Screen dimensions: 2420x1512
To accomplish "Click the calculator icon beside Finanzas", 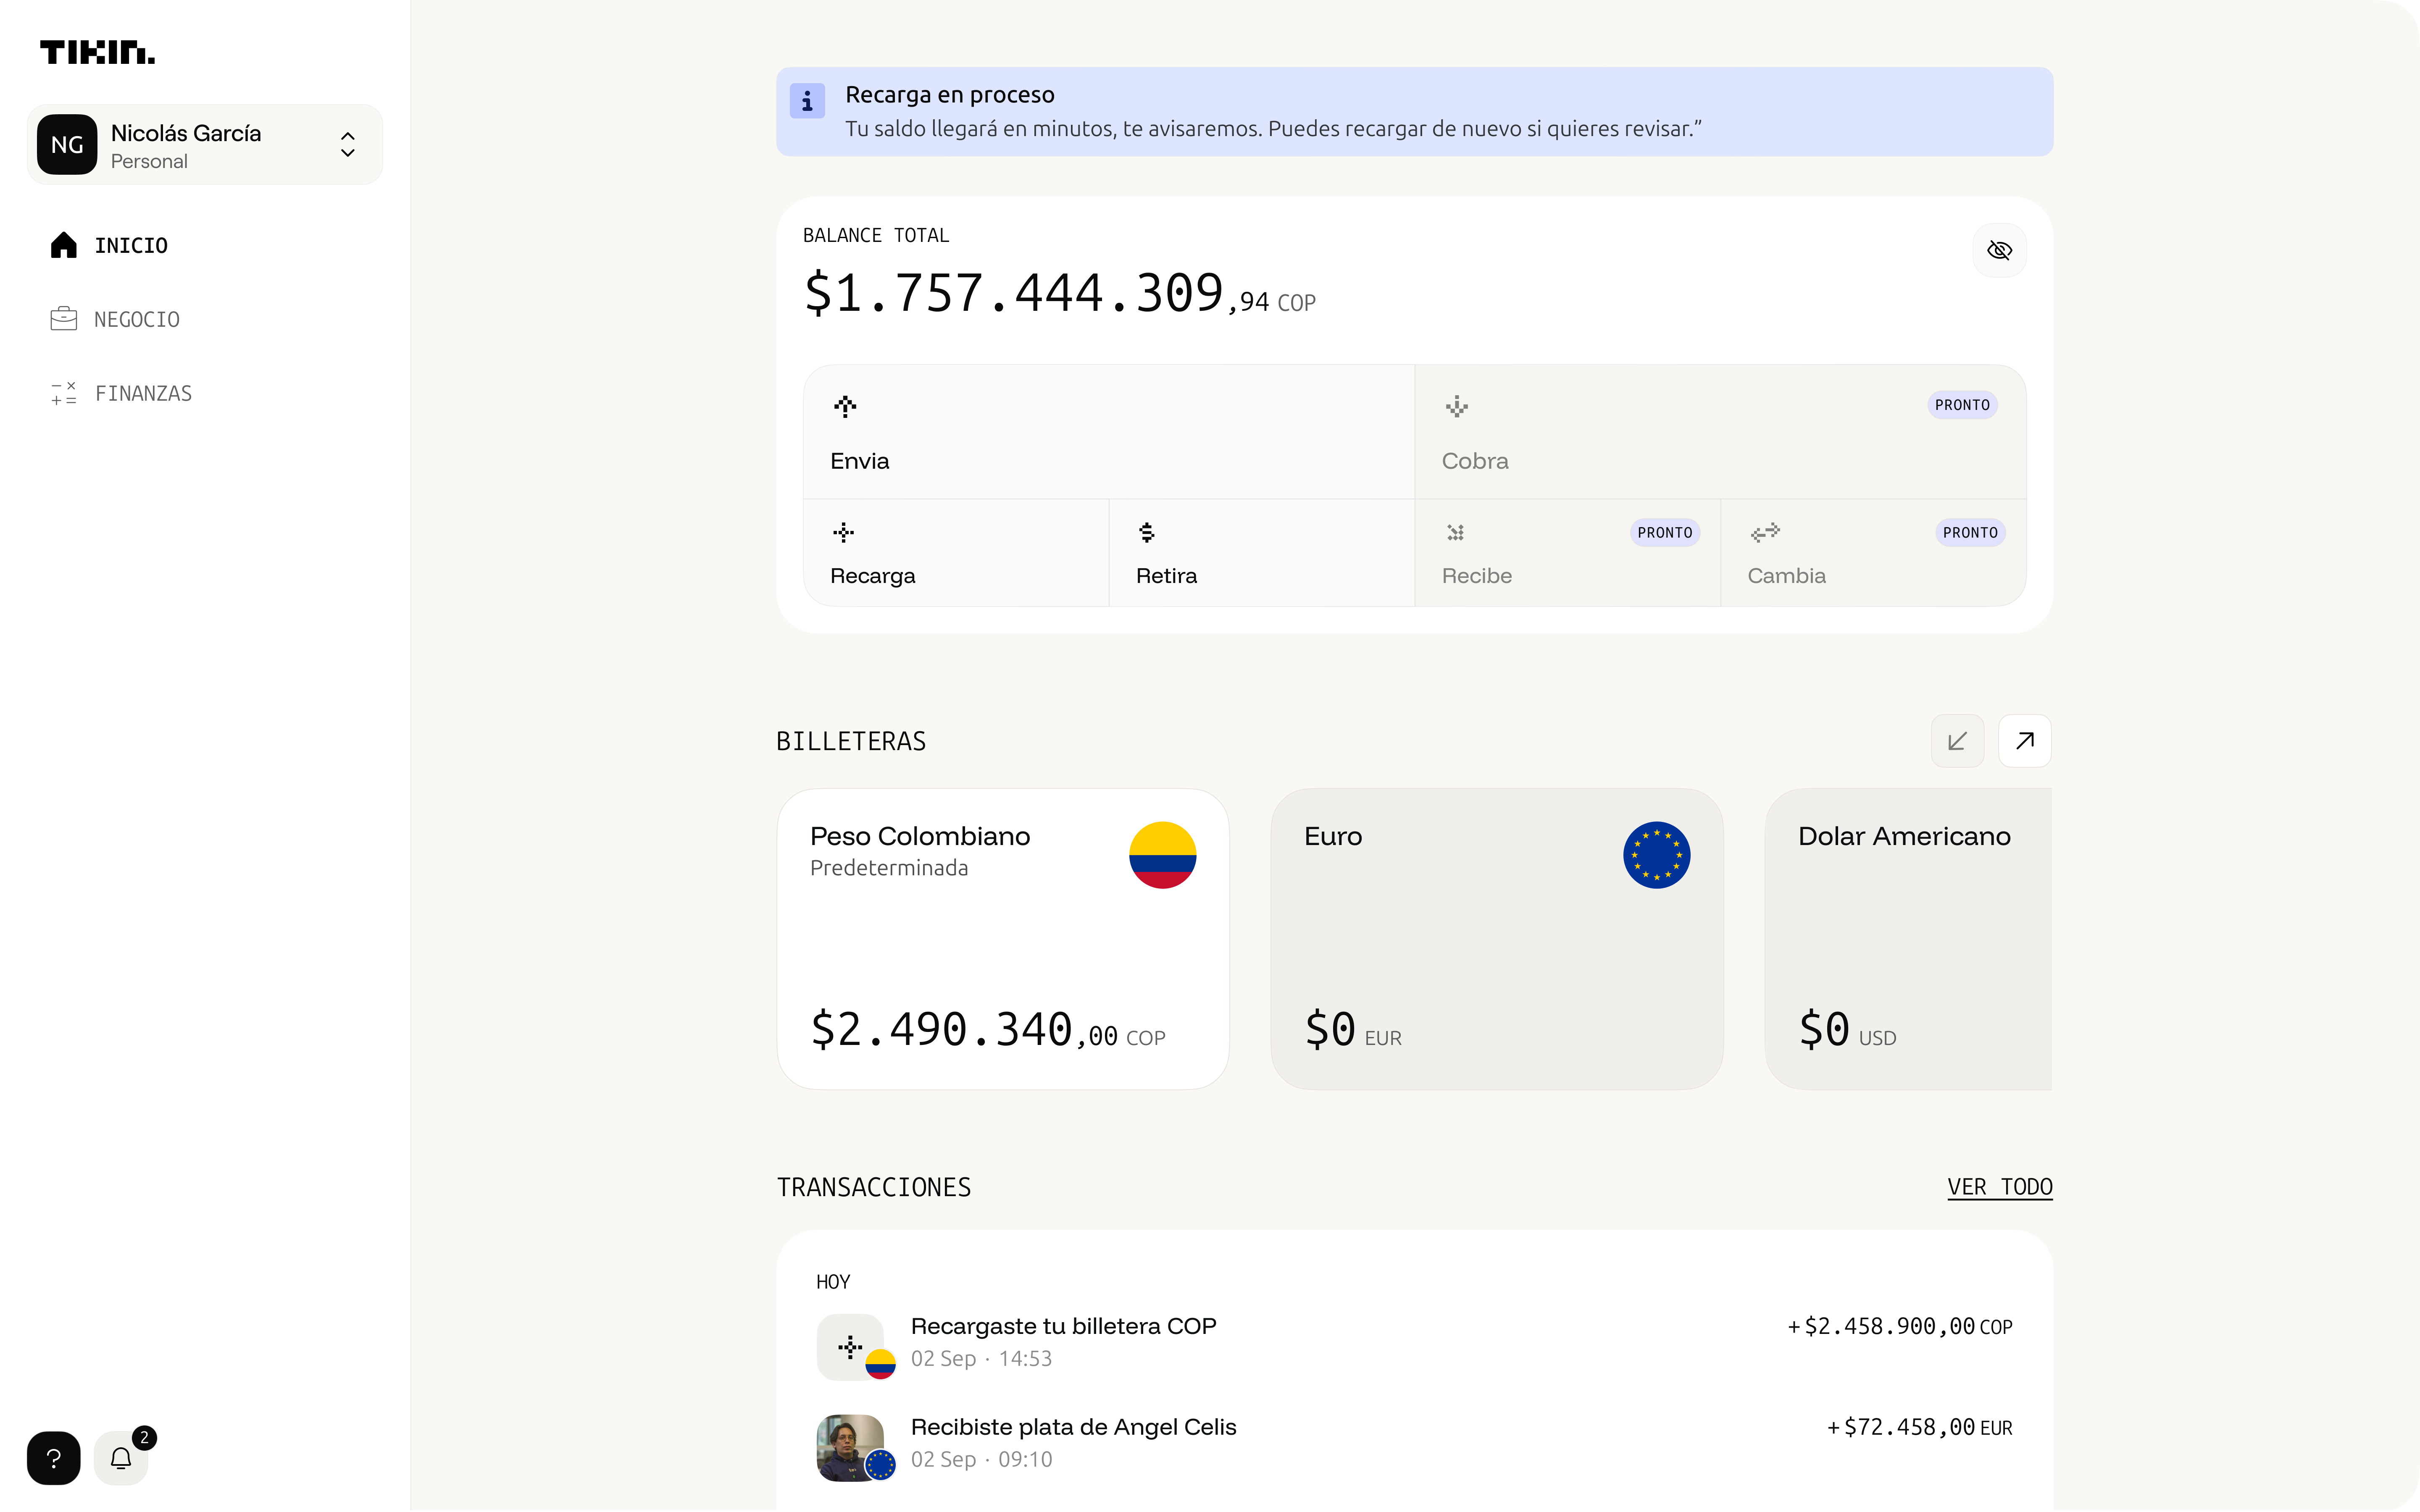I will point(64,393).
